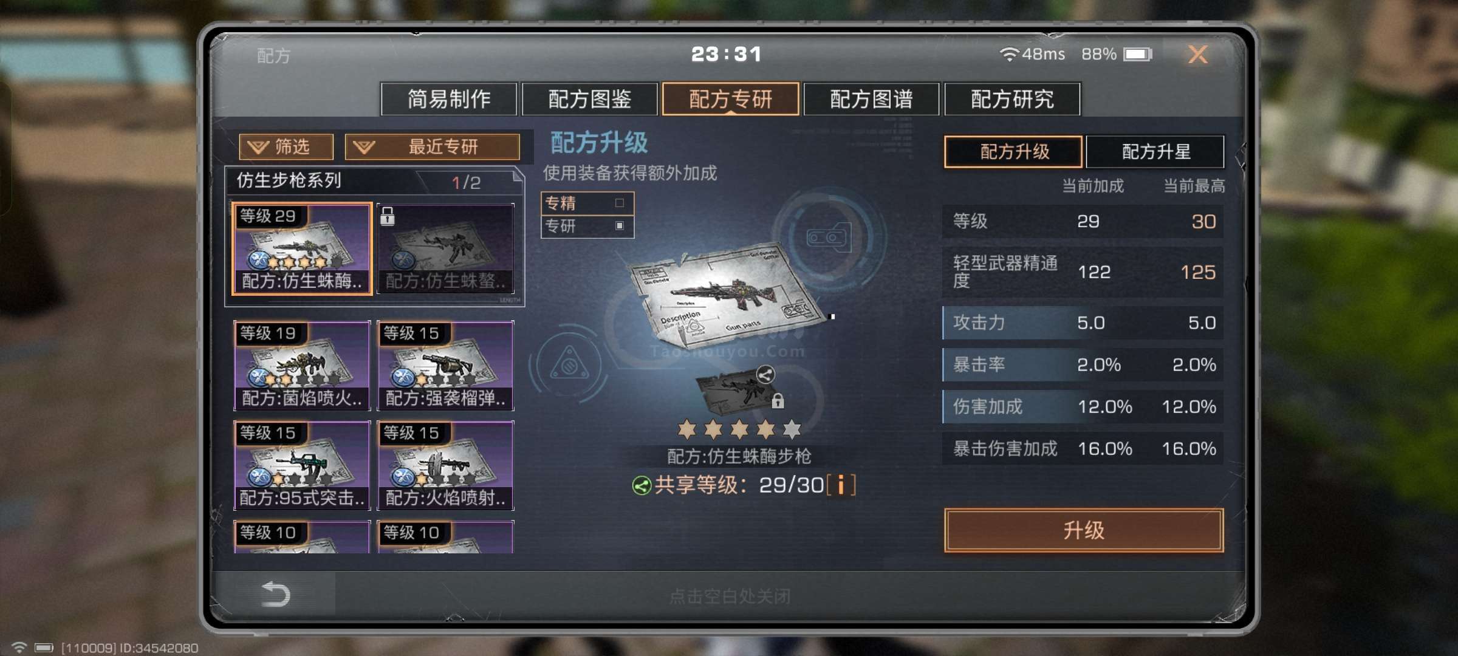This screenshot has width=1458, height=656.
Task: Click the orange info icon beside 29/30
Action: coord(841,485)
